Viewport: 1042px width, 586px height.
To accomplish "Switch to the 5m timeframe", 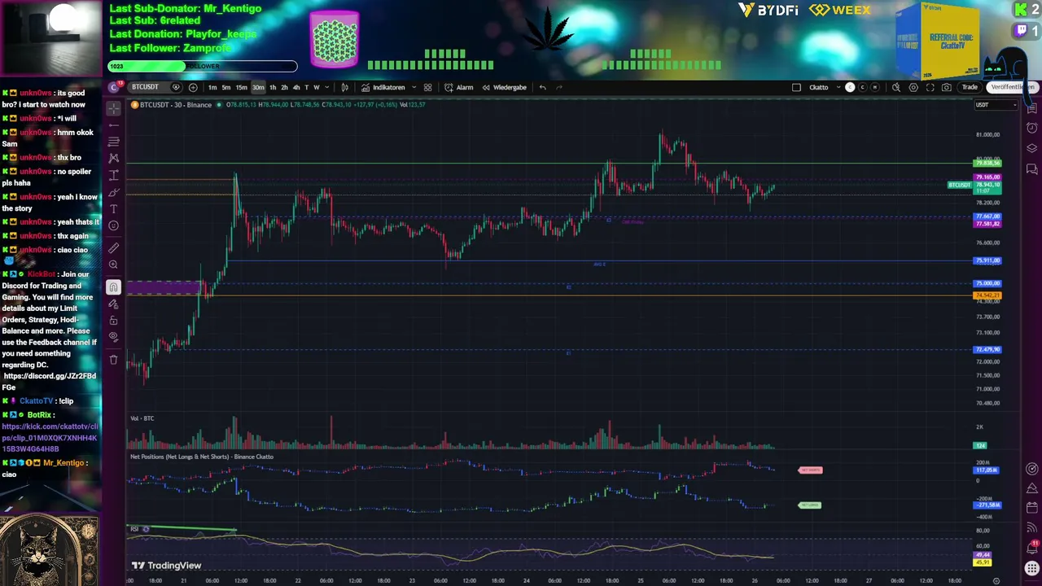I will click(x=226, y=87).
